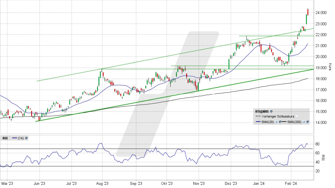This screenshot has width=335, height=188.
Task: Open the RSI (14) settings icon
Action: pos(26,138)
